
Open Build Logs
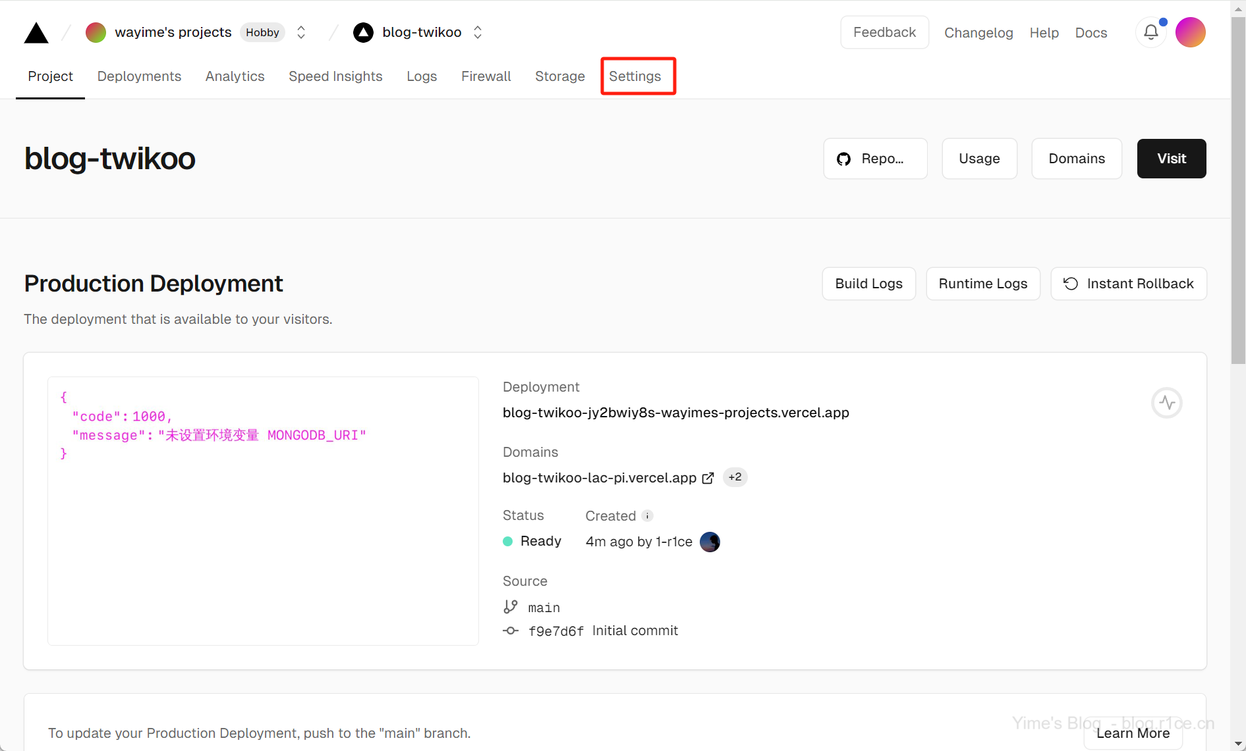868,284
